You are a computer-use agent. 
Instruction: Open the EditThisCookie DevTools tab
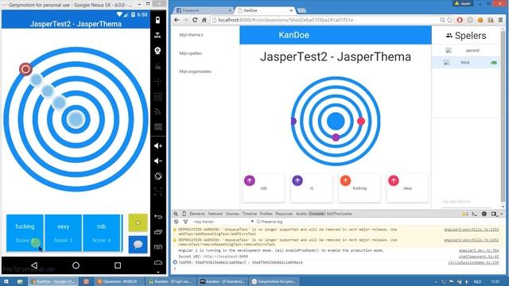(x=339, y=214)
